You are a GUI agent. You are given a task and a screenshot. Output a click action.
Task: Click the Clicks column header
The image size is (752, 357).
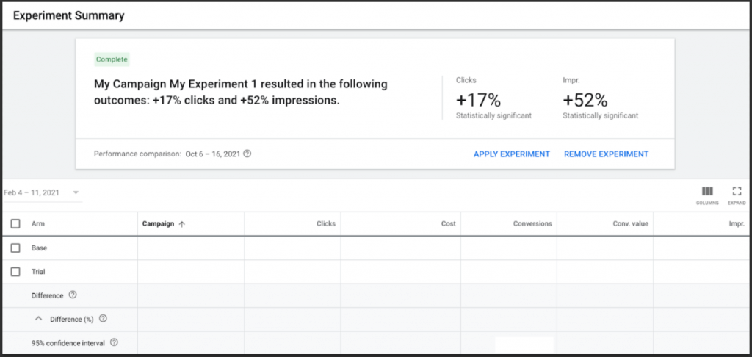tap(325, 223)
